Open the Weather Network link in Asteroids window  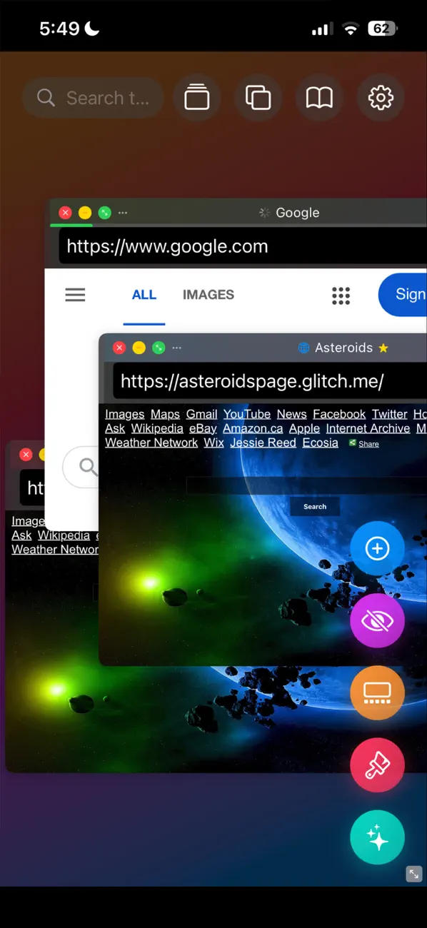click(151, 443)
